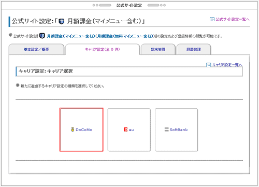Go to 公式サイト設定一覧へ link
Screen dimensions: 259x187
233,19
